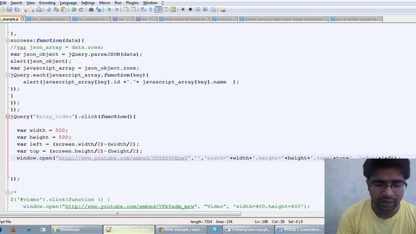
Task: Toggle Word Wrap toolbar button
Action: pyautogui.click(x=144, y=10)
